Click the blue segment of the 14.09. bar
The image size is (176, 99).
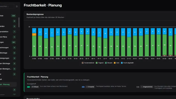click(x=46, y=33)
